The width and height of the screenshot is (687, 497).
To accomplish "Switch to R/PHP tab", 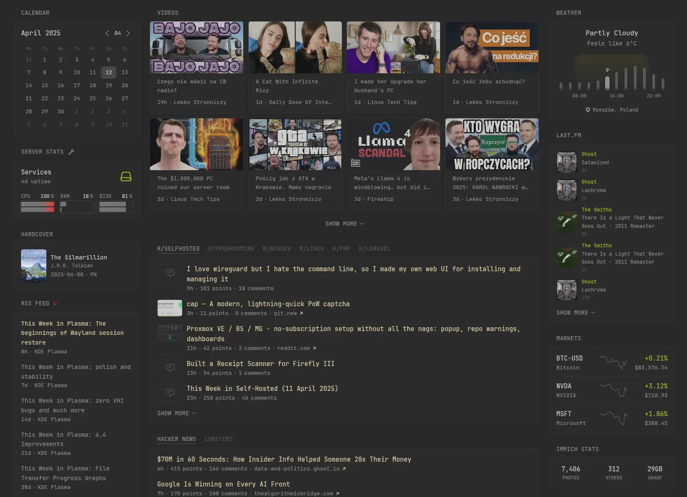I will tap(341, 249).
